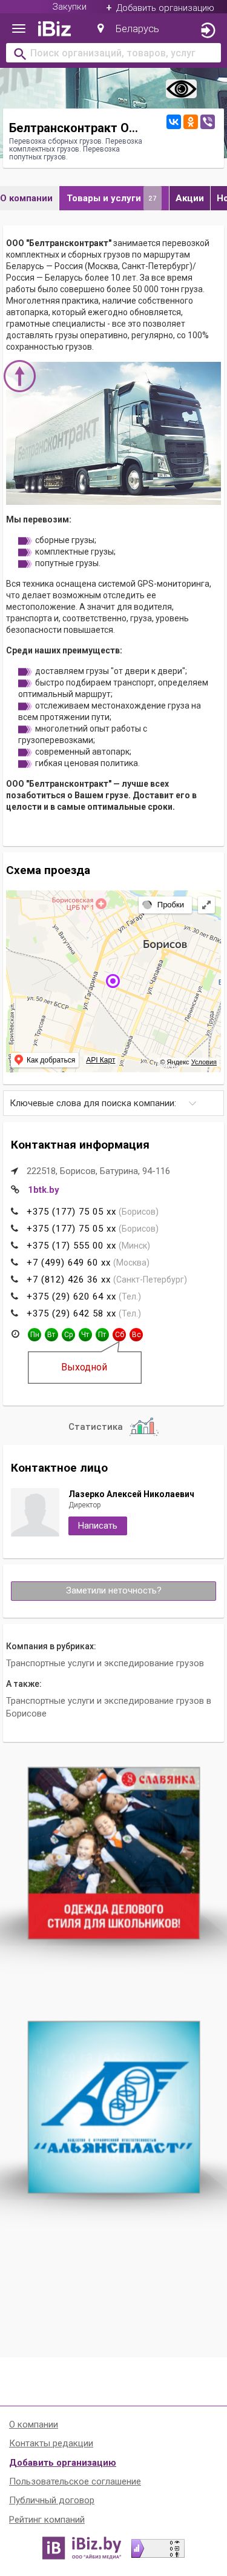
Task: Switch to Товары и услуги tab
Action: click(x=113, y=198)
